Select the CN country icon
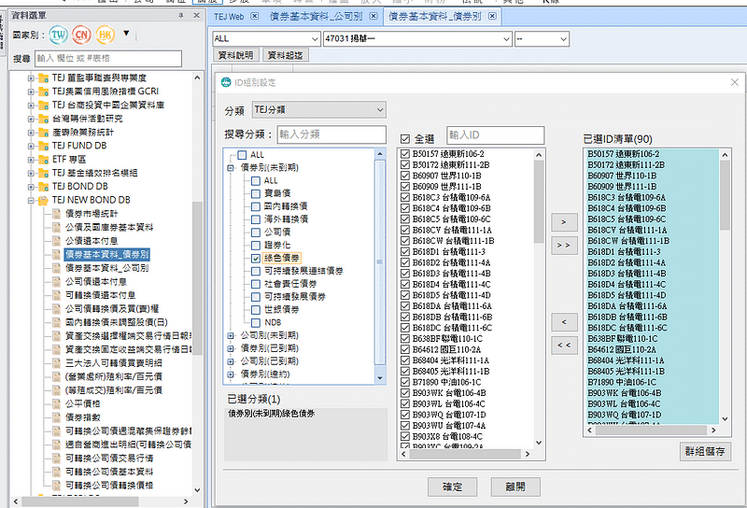This screenshot has height=508, width=747. (82, 35)
